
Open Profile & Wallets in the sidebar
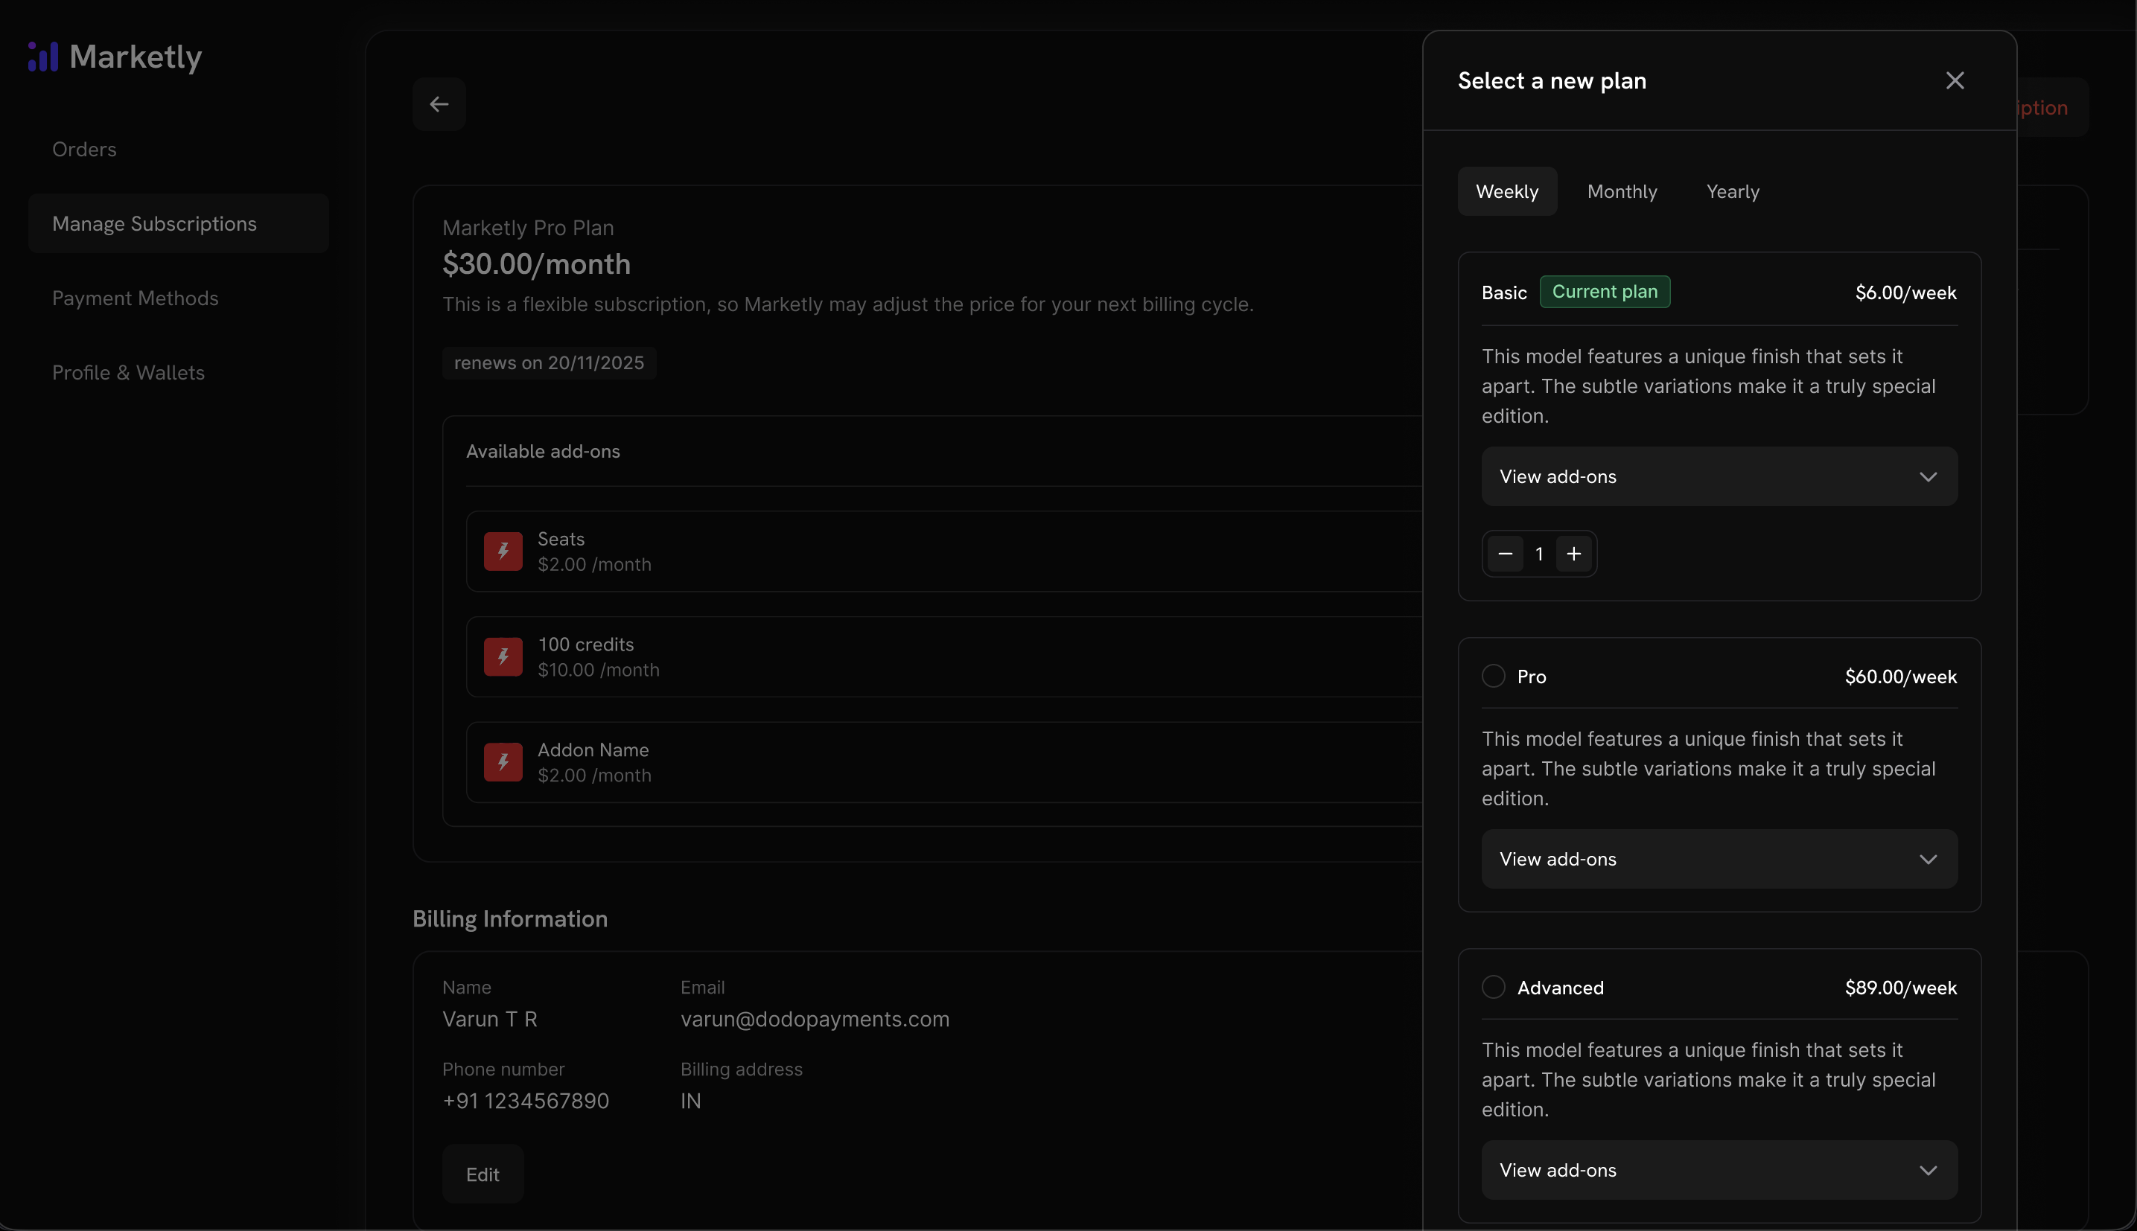point(129,372)
